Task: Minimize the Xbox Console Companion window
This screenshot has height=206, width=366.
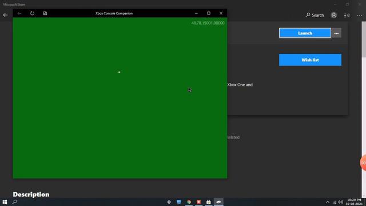Action: (196, 13)
